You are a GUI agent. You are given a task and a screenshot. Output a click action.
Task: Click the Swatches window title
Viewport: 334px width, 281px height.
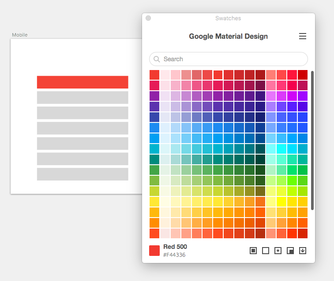coord(228,18)
